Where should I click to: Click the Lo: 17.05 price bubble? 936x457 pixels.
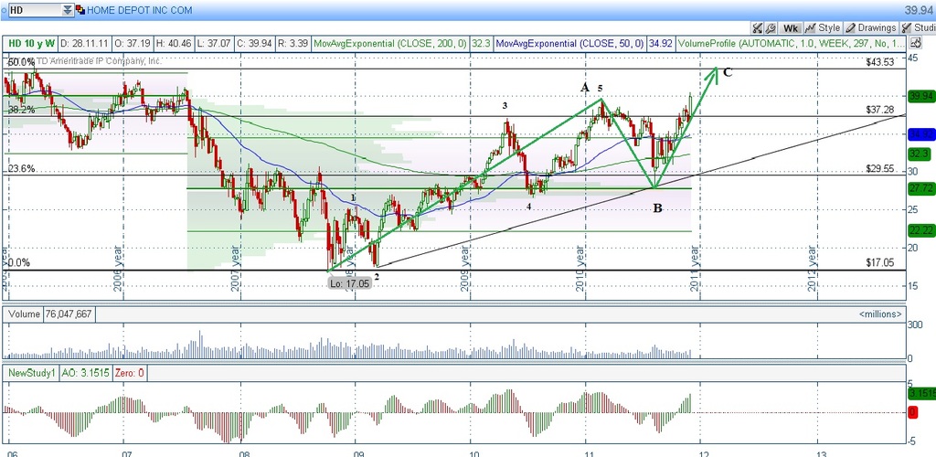[350, 284]
